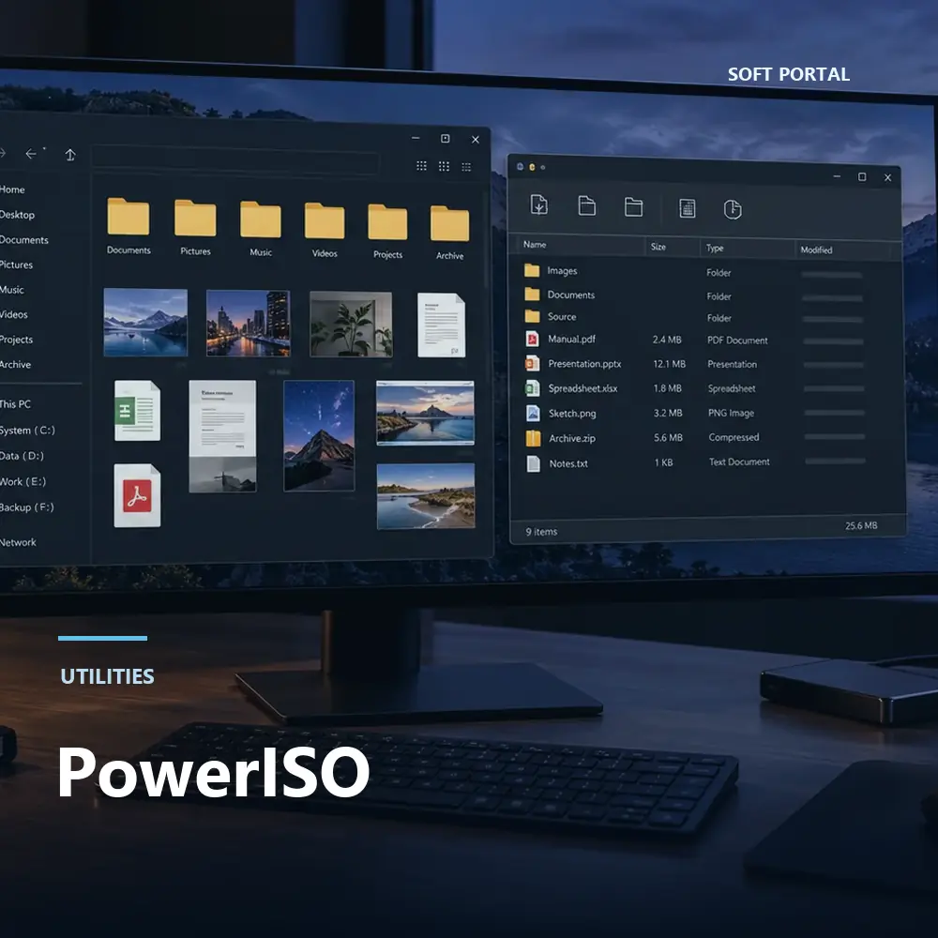This screenshot has width=938, height=938.
Task: Open the Videos folder icon
Action: click(x=325, y=220)
